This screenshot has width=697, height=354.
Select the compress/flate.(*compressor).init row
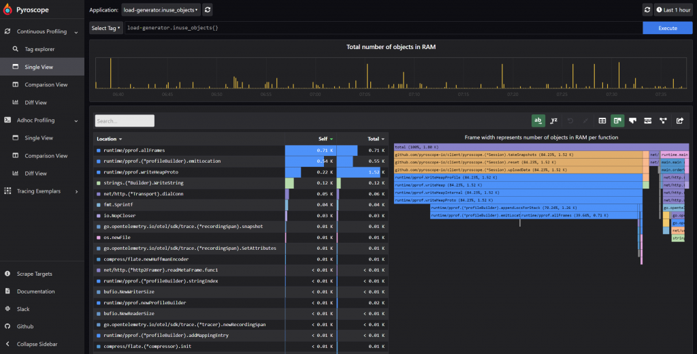240,347
